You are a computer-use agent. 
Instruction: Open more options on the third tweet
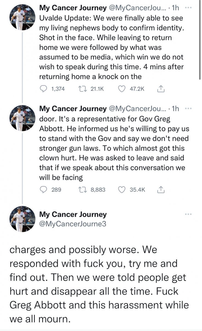click(188, 214)
